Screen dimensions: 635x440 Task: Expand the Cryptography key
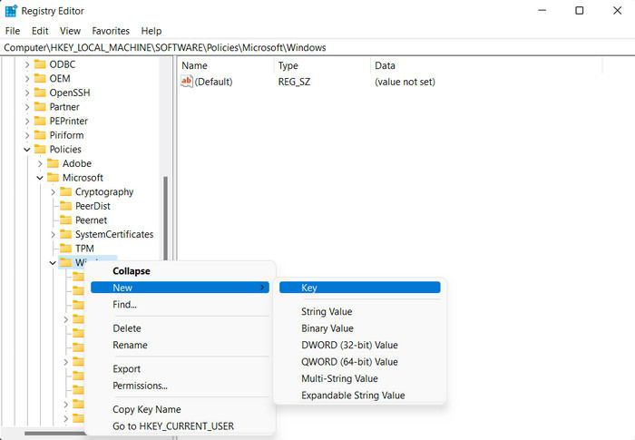pos(53,192)
